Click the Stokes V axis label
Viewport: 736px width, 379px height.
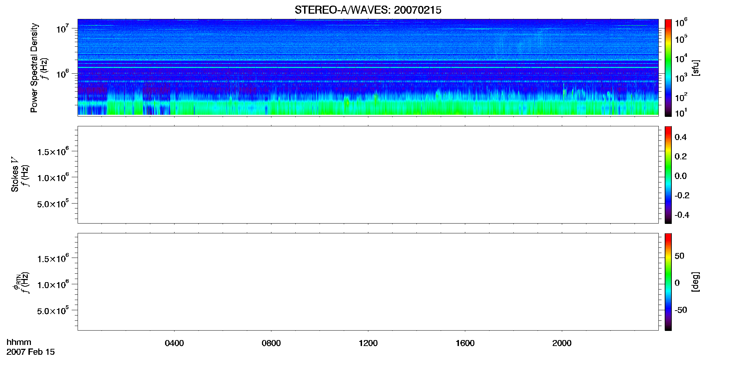pos(15,174)
